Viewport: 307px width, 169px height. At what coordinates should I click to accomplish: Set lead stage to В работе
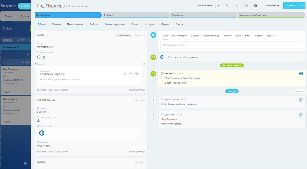pos(136,15)
